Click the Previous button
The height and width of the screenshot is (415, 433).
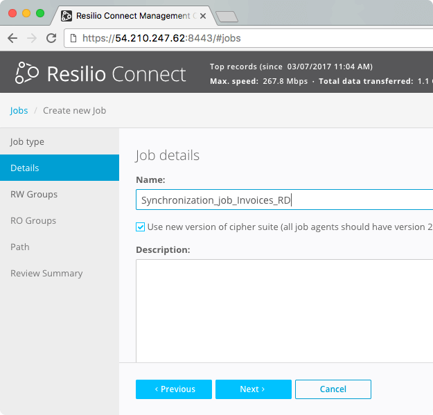pyautogui.click(x=174, y=389)
